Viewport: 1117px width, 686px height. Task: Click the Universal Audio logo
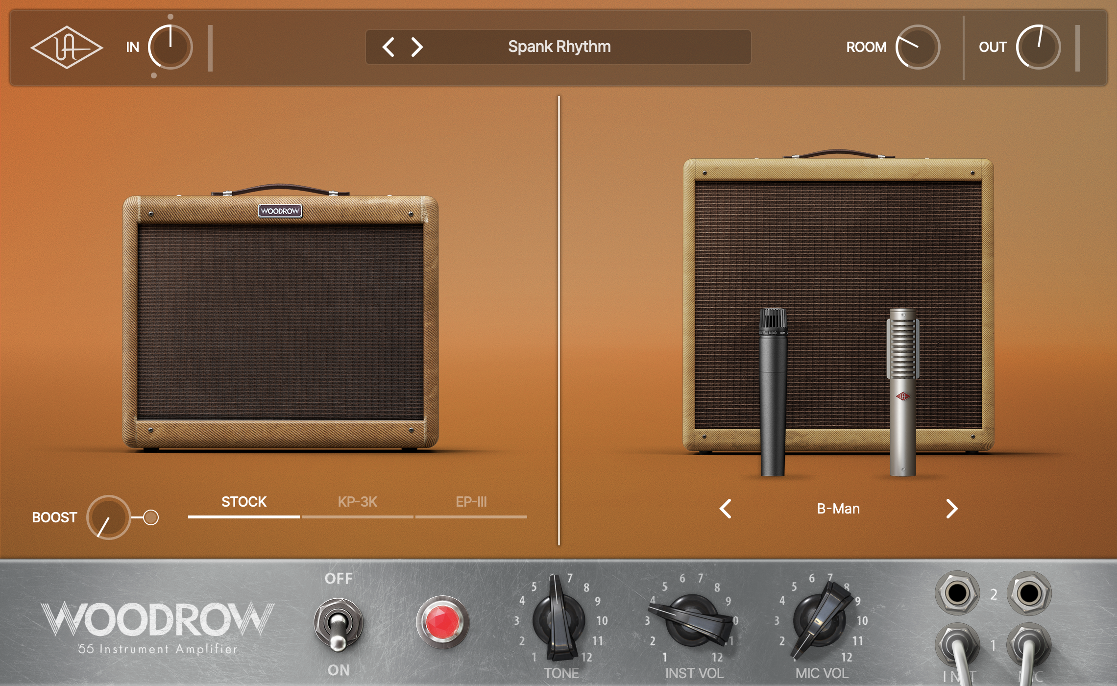[x=67, y=47]
